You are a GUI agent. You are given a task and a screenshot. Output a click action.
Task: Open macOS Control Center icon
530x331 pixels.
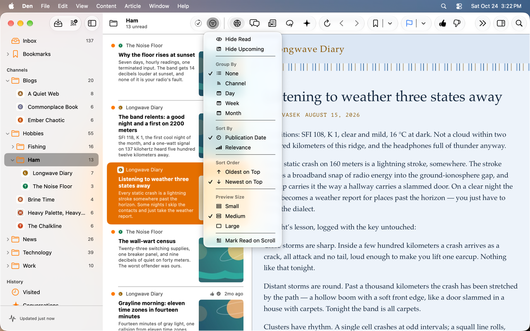click(459, 6)
